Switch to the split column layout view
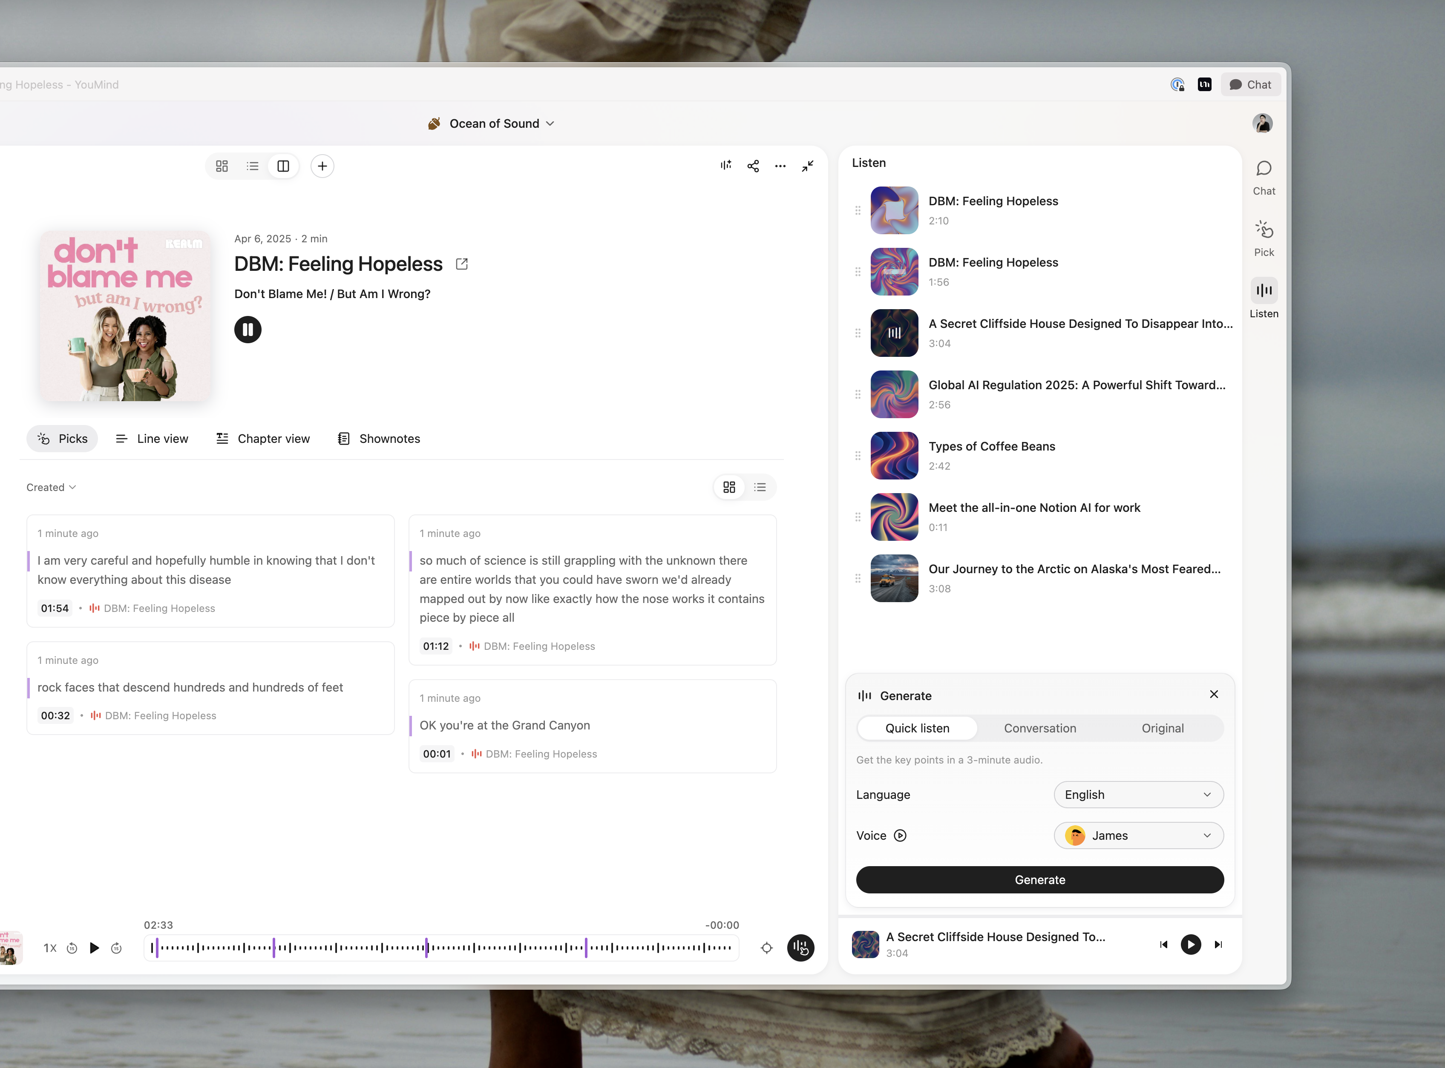Viewport: 1445px width, 1068px height. pyautogui.click(x=283, y=166)
